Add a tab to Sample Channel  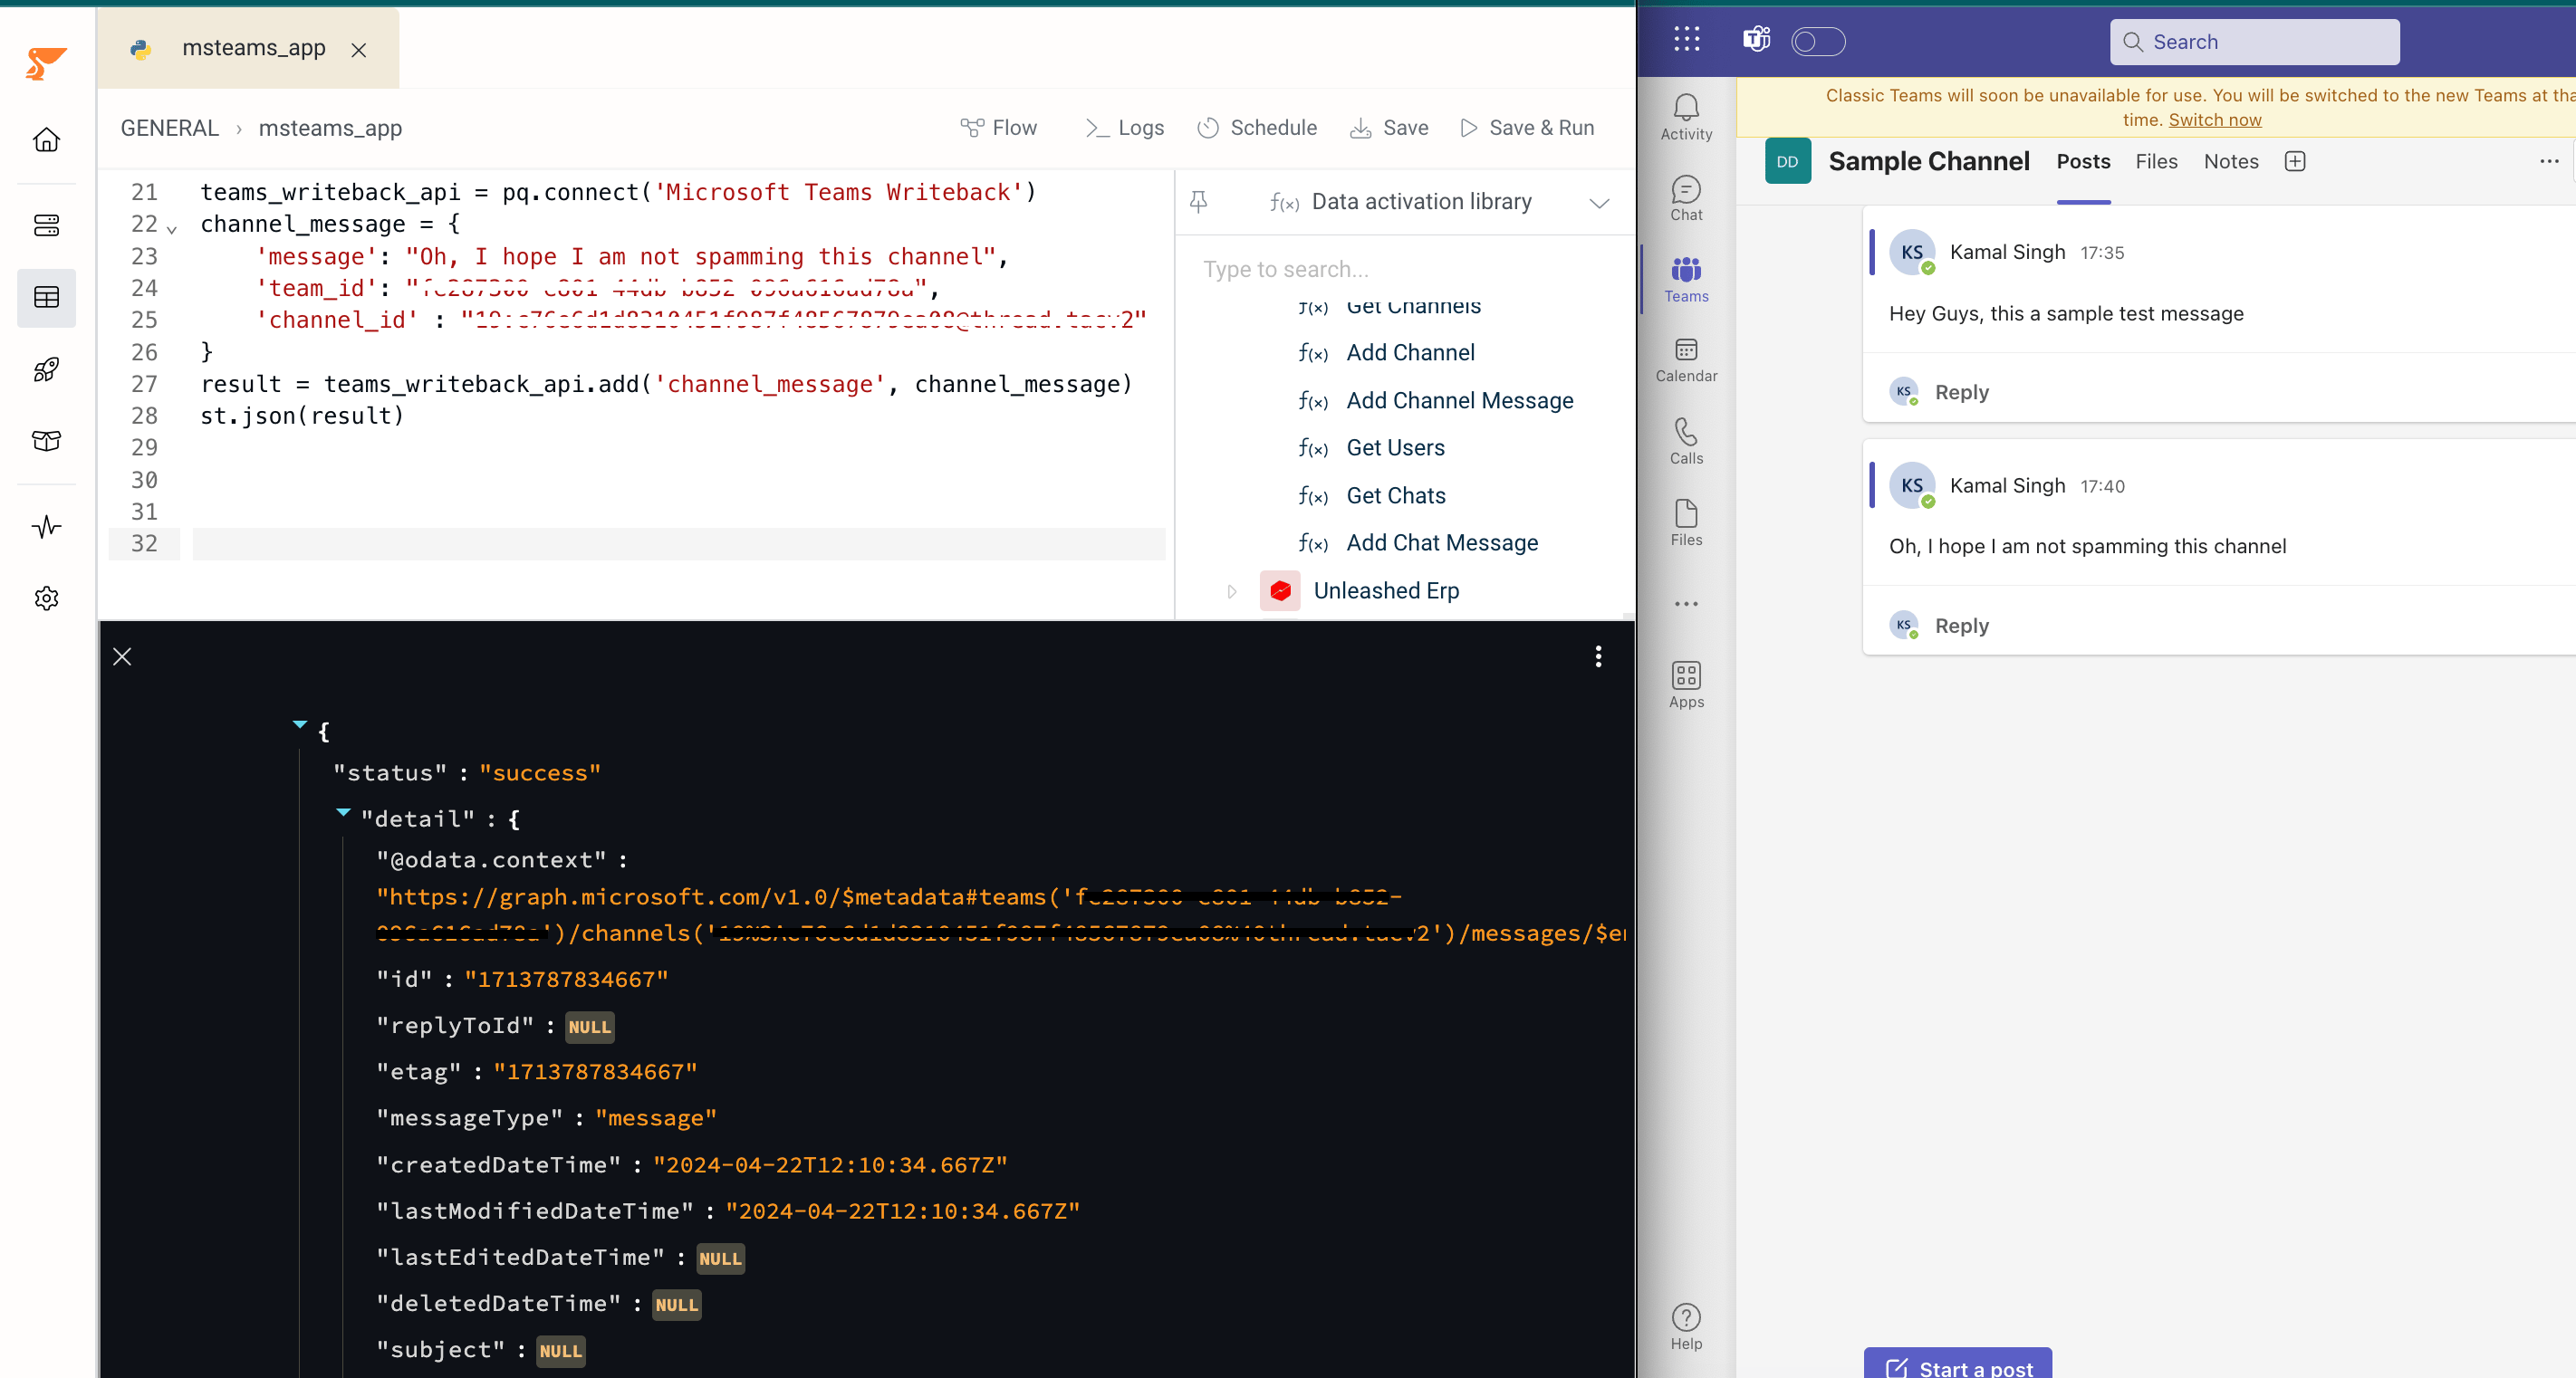(2295, 162)
